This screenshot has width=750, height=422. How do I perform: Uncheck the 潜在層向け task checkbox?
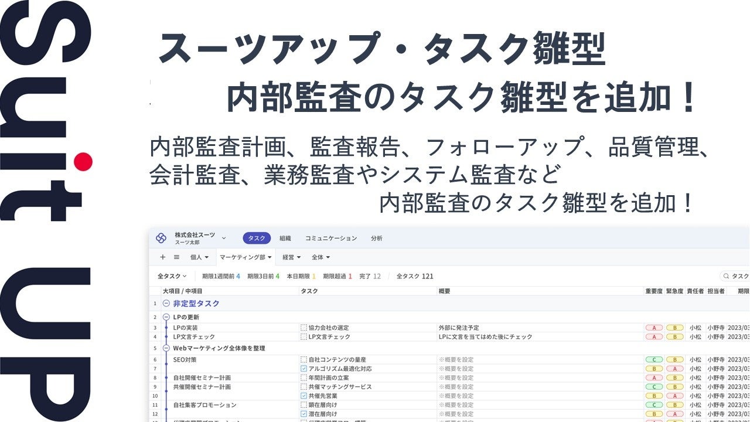304,414
